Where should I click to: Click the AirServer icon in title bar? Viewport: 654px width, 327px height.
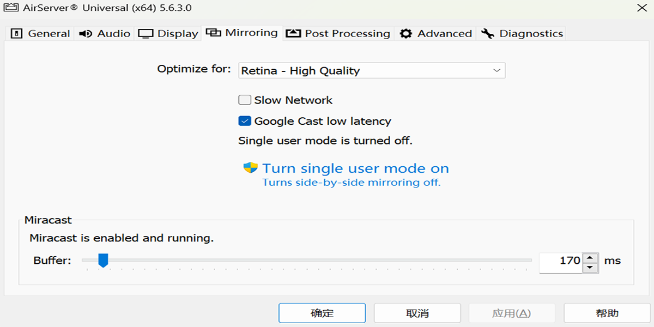(x=10, y=8)
